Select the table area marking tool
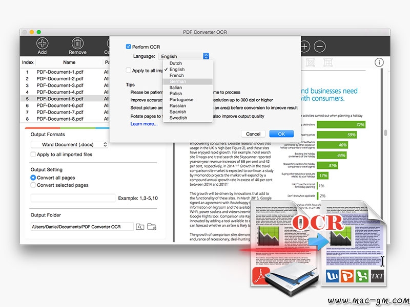This screenshot has height=307, width=410. (328, 62)
